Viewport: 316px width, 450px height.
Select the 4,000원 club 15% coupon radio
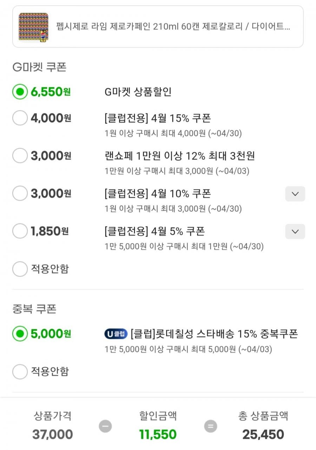point(20,118)
